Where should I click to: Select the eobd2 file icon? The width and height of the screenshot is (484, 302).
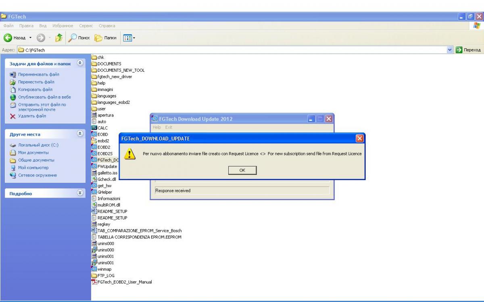95,141
